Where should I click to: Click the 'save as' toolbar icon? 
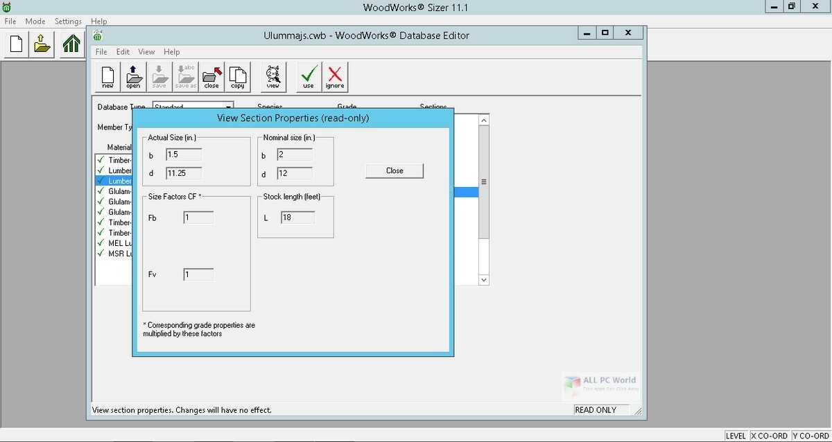[x=185, y=77]
